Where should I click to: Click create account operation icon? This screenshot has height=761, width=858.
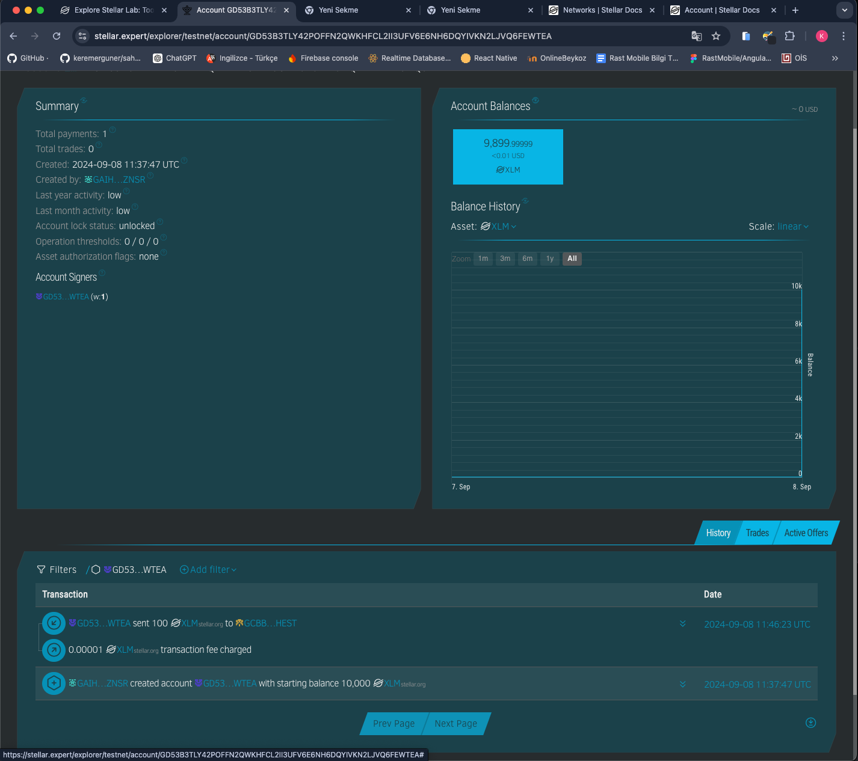pos(54,683)
